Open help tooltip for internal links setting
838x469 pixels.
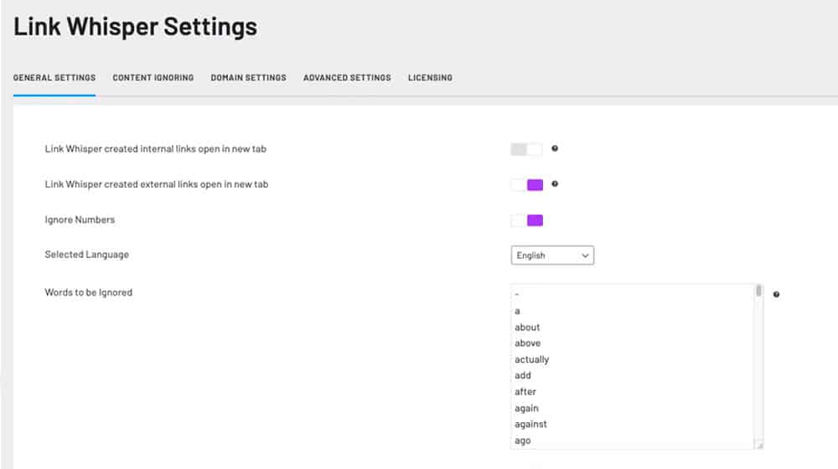tap(555, 148)
